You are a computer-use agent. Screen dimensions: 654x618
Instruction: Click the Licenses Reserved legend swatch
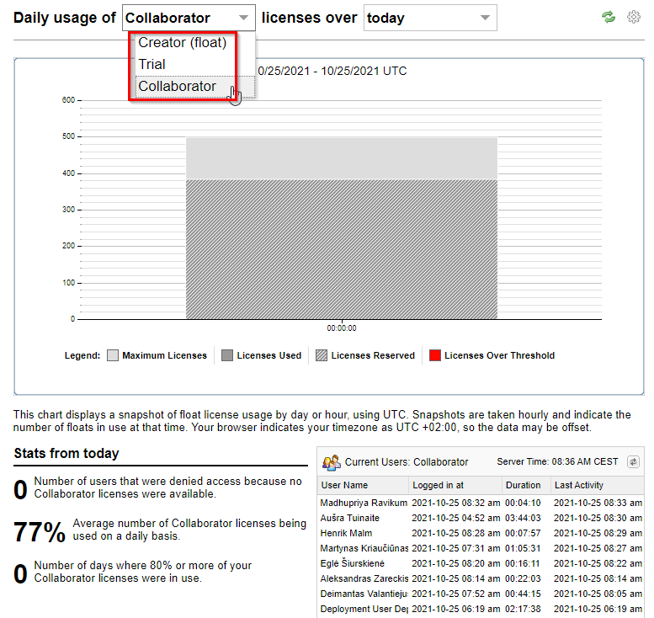(322, 355)
